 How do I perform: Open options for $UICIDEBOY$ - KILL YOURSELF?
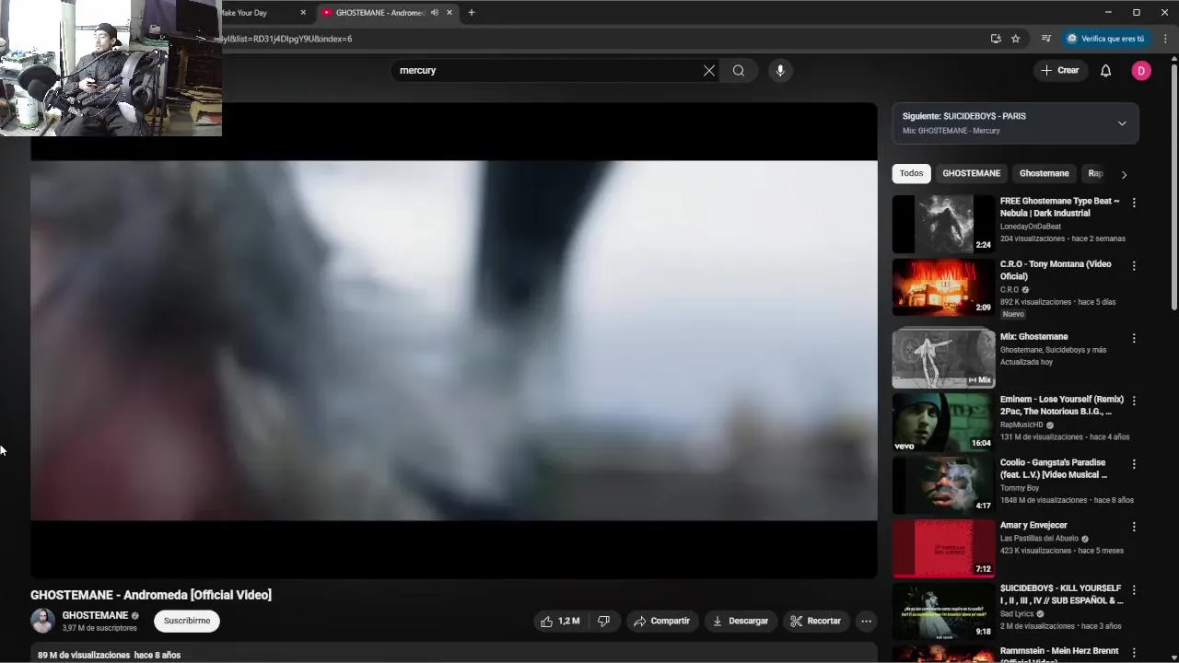point(1134,589)
